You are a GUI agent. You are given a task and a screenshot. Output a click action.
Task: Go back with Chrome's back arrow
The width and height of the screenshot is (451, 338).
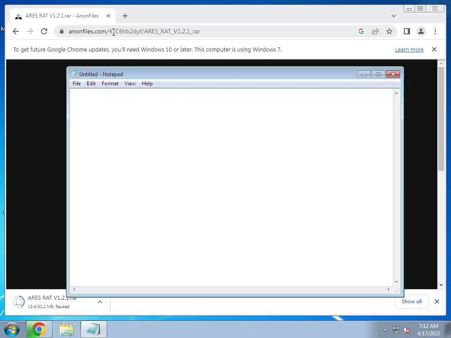pyautogui.click(x=16, y=31)
